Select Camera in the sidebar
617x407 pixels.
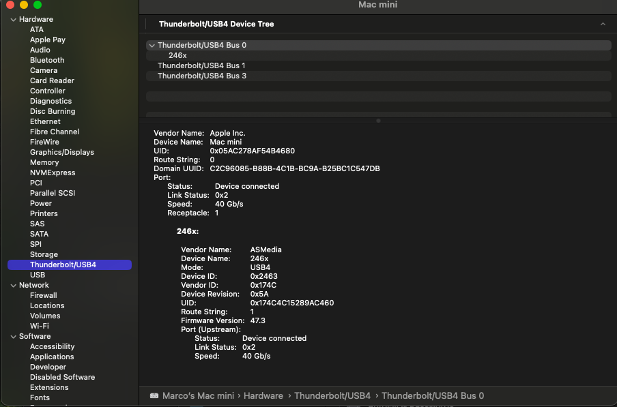coord(44,70)
